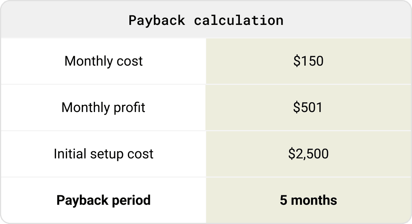Viewport: 412px width, 224px height.
Task: Select the "Initial setup cost" label cell
Action: (x=103, y=154)
